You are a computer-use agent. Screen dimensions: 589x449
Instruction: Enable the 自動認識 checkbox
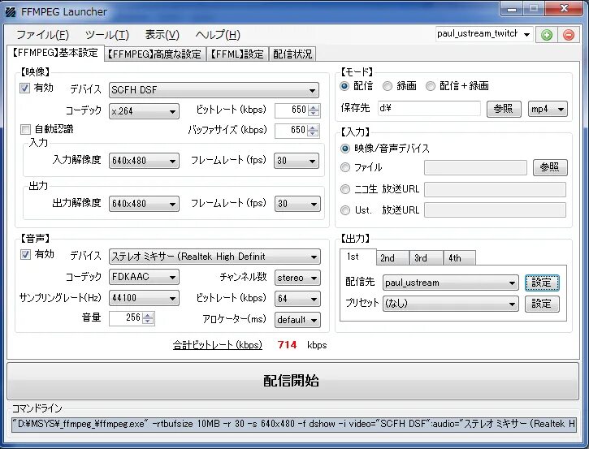25,130
